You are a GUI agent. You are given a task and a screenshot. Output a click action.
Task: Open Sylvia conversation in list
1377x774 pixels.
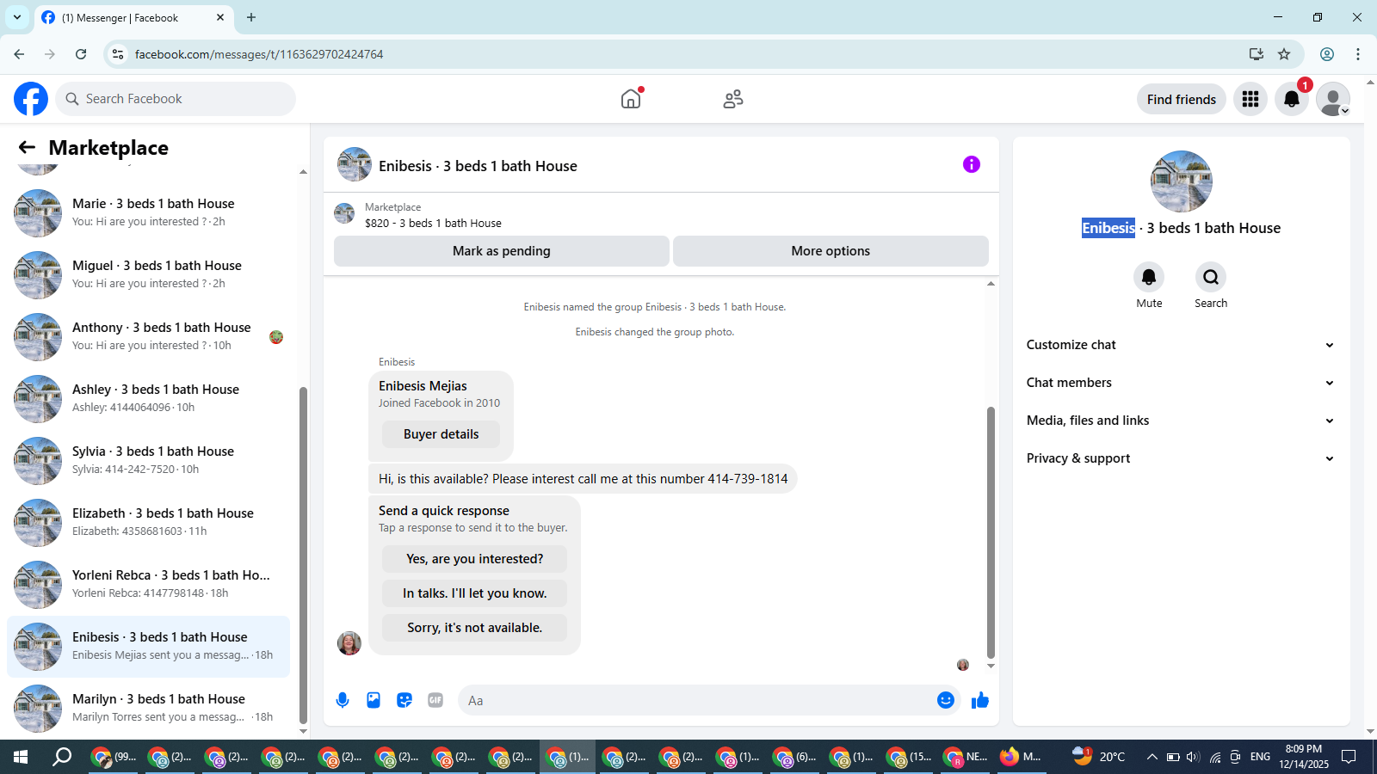[148, 460]
